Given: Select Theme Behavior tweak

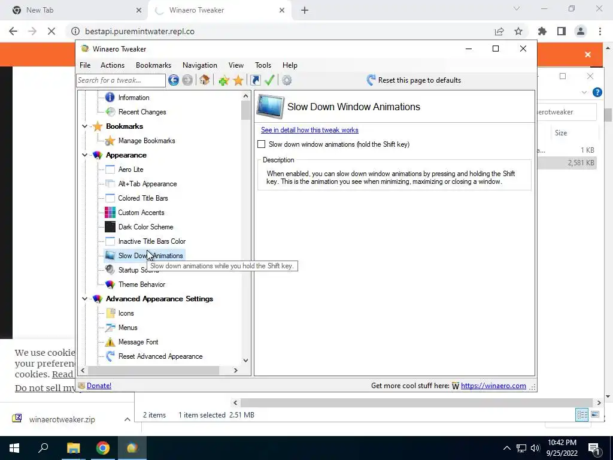Looking at the screenshot, I should pos(141,285).
